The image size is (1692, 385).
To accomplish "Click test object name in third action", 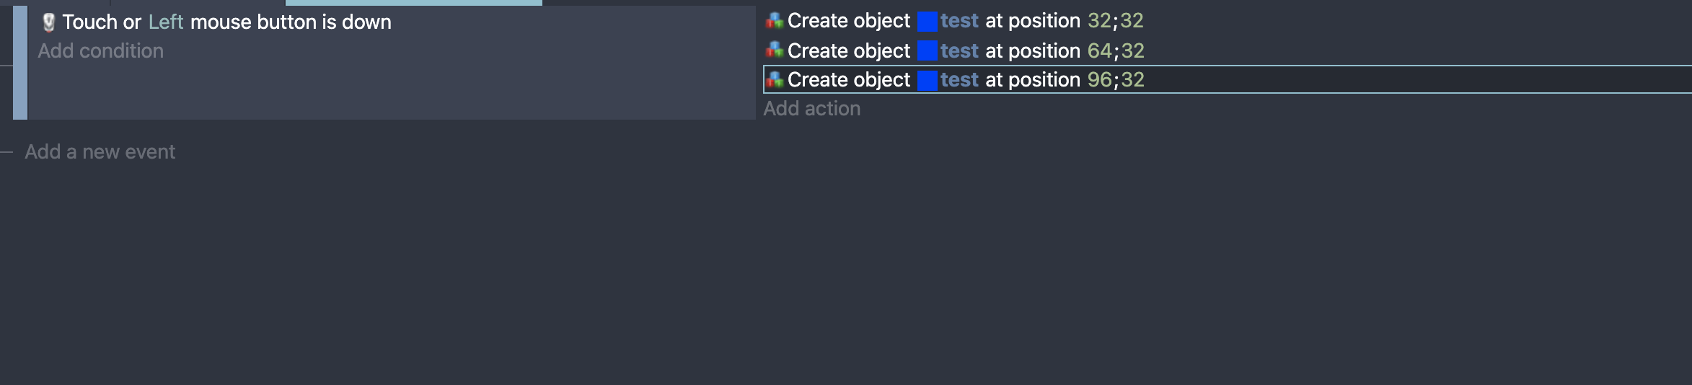I will click(959, 80).
